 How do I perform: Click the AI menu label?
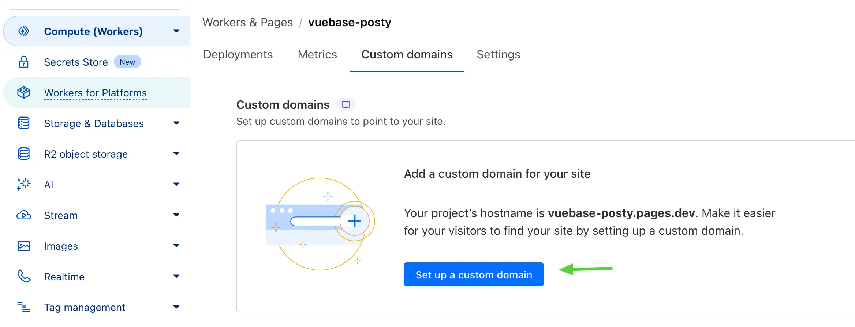[49, 185]
